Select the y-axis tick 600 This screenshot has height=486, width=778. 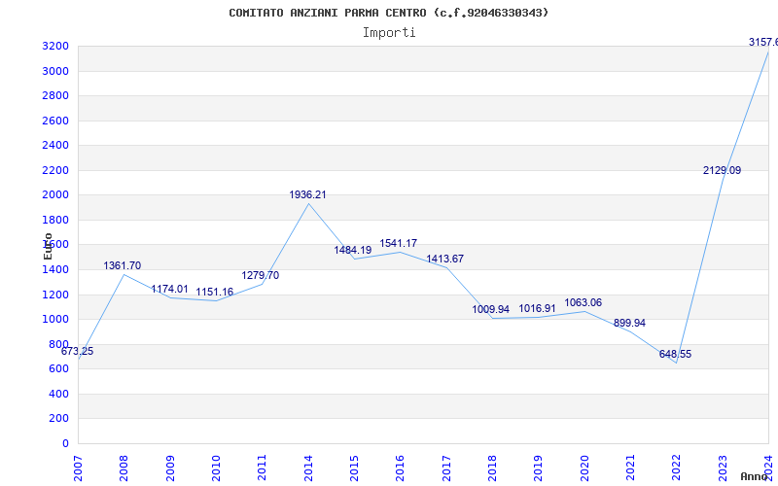(x=58, y=369)
